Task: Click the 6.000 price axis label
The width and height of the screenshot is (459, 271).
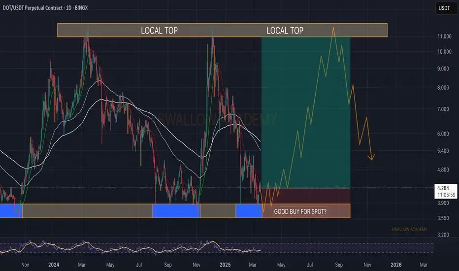Action: [x=443, y=134]
